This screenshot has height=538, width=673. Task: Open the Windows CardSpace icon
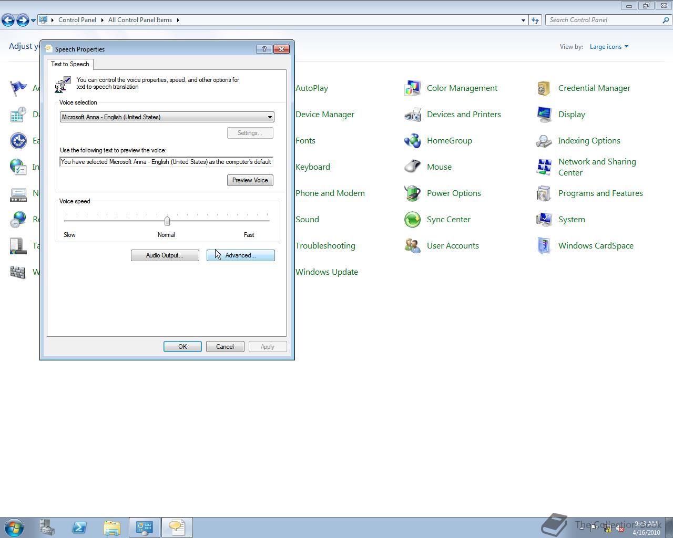click(544, 246)
